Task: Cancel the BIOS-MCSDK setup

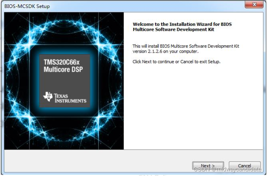Action: coord(245,166)
